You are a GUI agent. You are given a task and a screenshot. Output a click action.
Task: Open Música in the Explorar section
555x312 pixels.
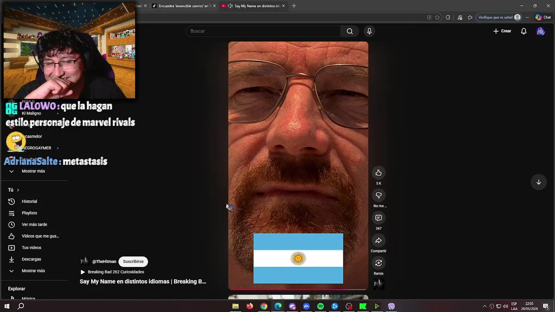pyautogui.click(x=29, y=299)
